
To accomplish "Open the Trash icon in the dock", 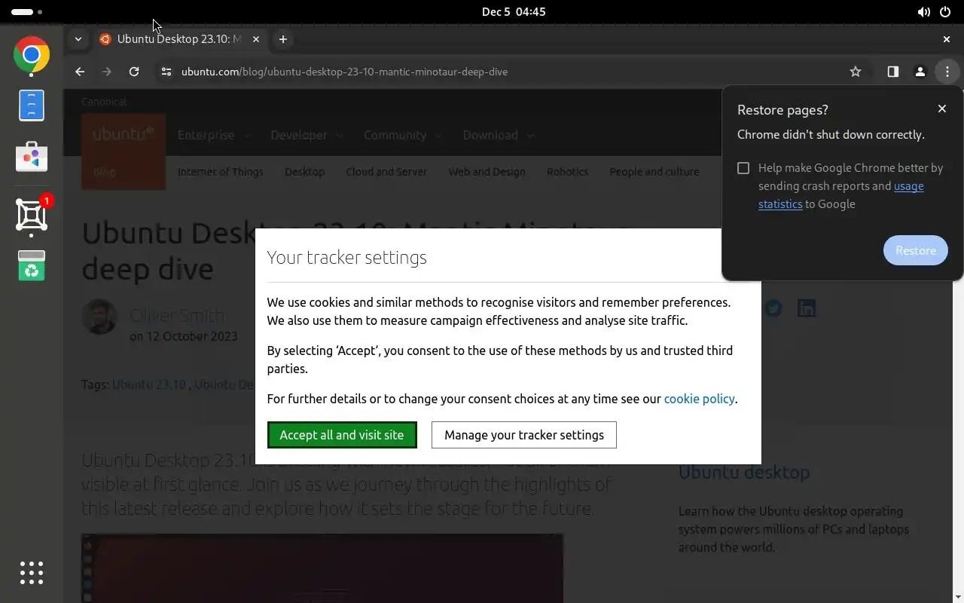I will click(32, 265).
